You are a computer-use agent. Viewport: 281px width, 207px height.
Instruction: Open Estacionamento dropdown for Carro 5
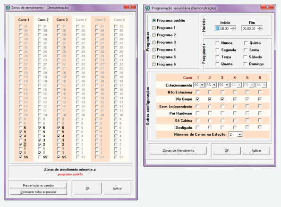coord(252,85)
